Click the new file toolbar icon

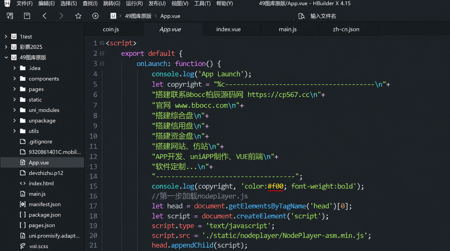coord(10,16)
